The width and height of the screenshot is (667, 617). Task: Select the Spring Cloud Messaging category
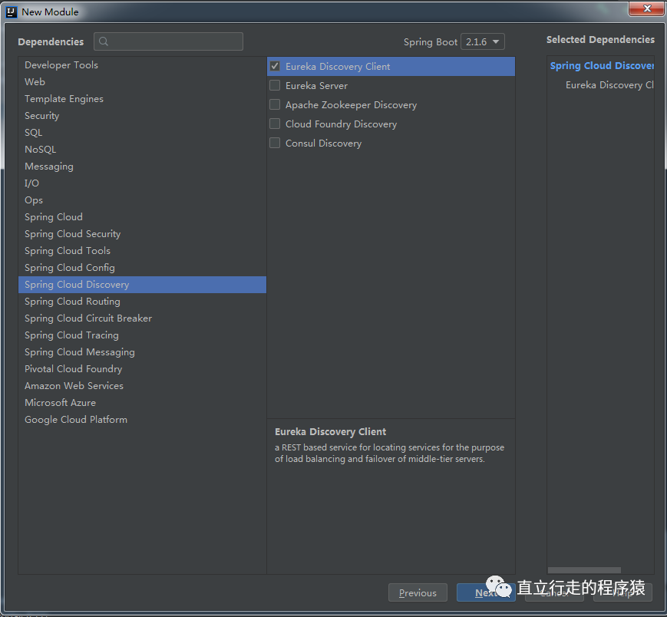click(142, 351)
